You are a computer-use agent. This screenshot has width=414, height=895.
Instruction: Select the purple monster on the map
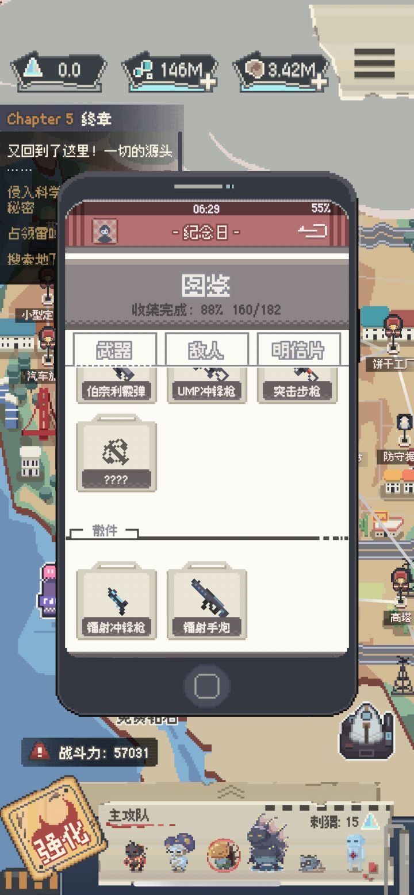tap(47, 592)
